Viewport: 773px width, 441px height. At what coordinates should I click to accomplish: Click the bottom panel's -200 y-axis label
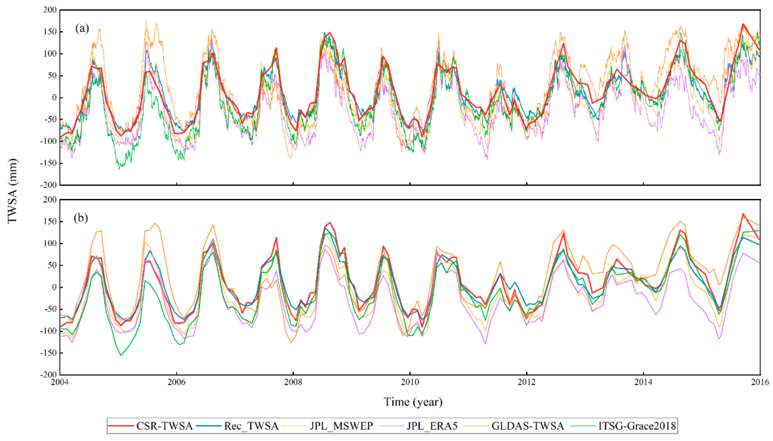48,375
